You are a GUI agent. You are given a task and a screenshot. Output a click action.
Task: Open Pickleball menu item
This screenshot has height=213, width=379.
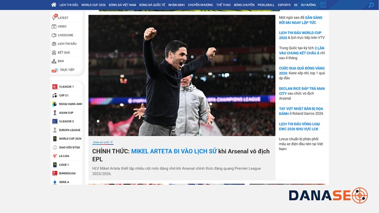coord(266,5)
